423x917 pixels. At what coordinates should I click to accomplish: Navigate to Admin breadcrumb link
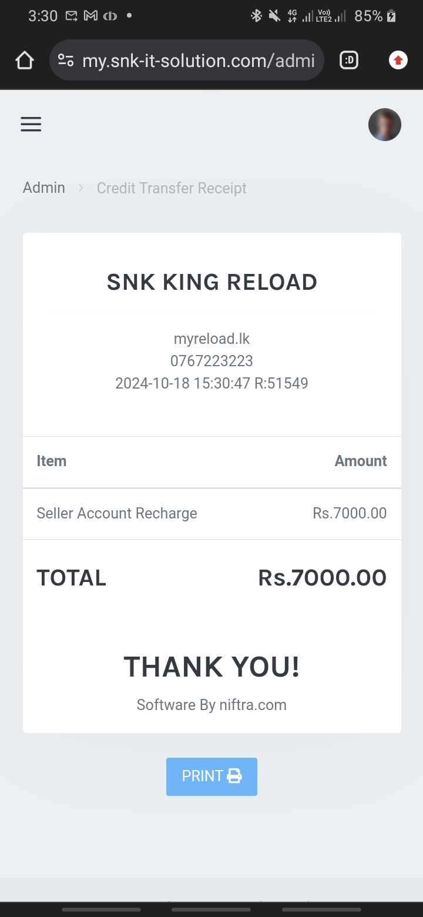[44, 188]
